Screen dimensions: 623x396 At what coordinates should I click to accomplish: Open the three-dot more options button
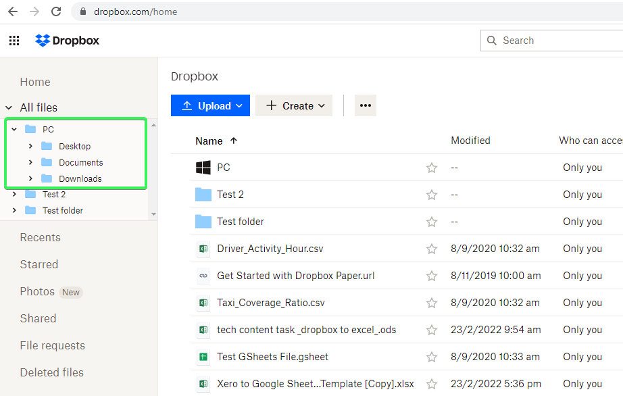pyautogui.click(x=366, y=105)
